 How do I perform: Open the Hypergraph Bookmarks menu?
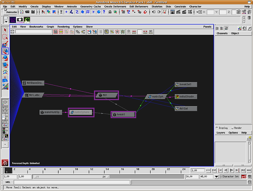pyautogui.click(x=36, y=27)
